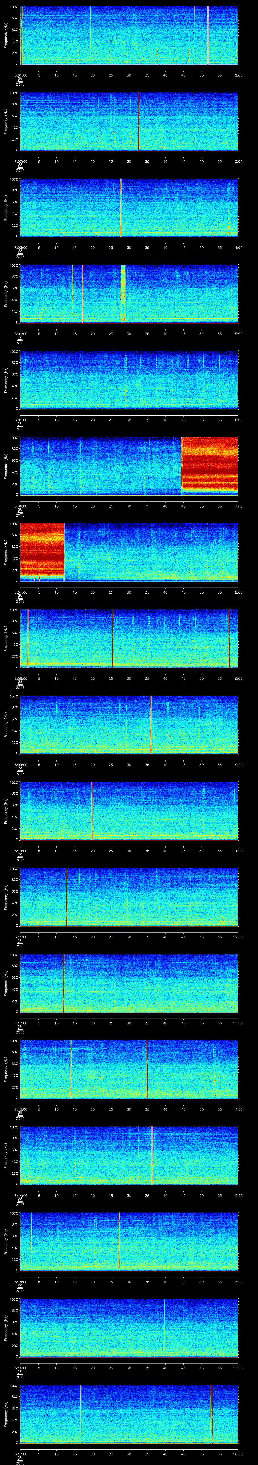Image resolution: width=258 pixels, height=1465 pixels.
Task: Click the 8:11:00 start time label
Action: pos(20,937)
